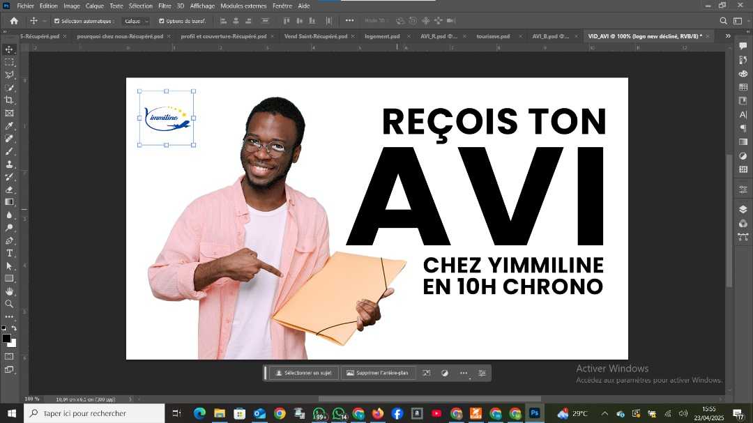Open the Fichier menu
Image resolution: width=753 pixels, height=423 pixels.
pos(26,6)
